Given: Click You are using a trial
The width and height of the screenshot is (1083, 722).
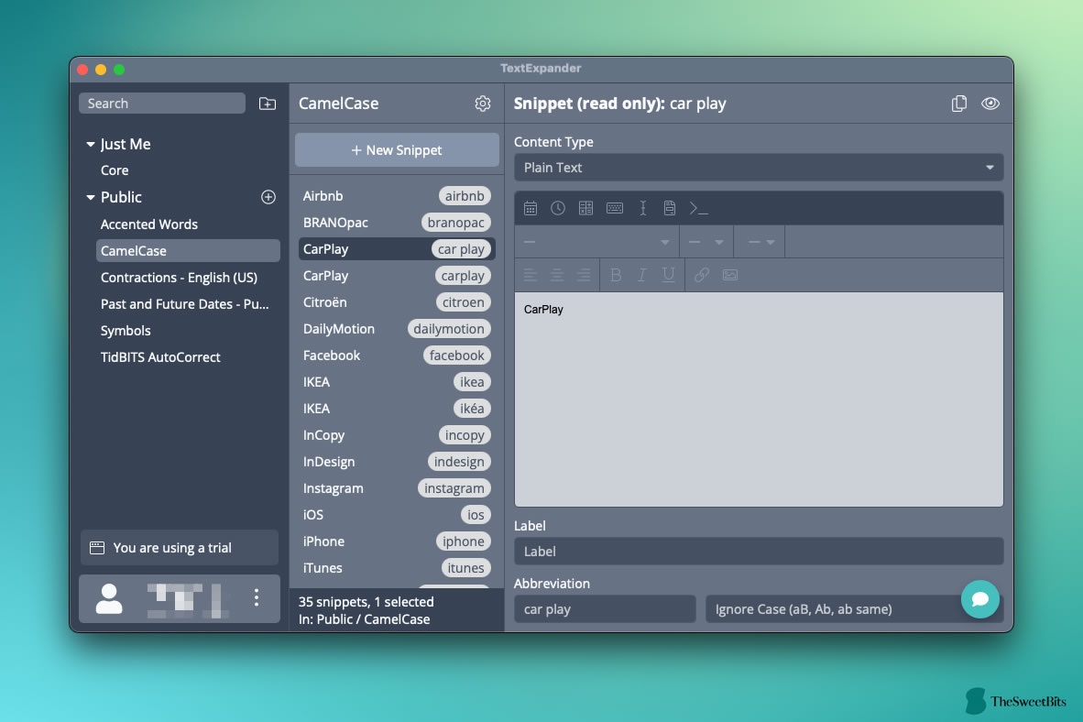Looking at the screenshot, I should click(x=179, y=548).
